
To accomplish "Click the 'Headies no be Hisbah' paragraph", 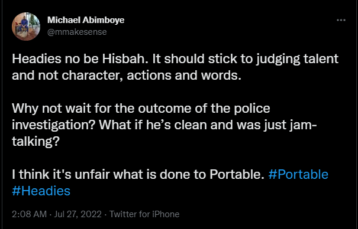I will tap(175, 67).
